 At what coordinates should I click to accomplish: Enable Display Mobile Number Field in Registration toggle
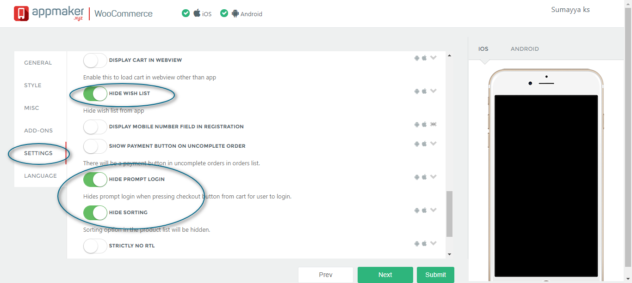(95, 127)
